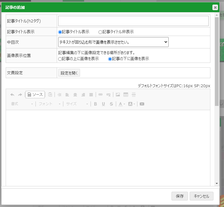Click the indent/blockquote icon
The height and width of the screenshot is (207, 224).
[x=59, y=95]
